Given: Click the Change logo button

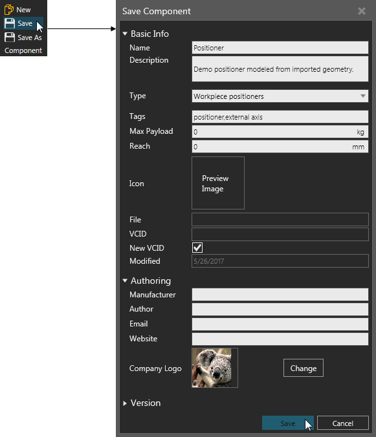Looking at the screenshot, I should tap(304, 368).
